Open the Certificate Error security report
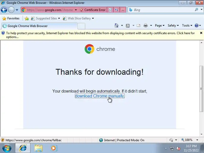 tap(93, 10)
